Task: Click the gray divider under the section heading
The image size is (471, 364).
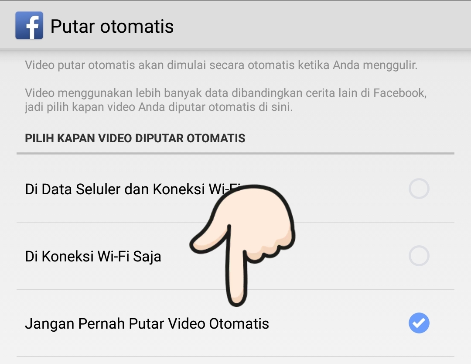Action: 235,153
